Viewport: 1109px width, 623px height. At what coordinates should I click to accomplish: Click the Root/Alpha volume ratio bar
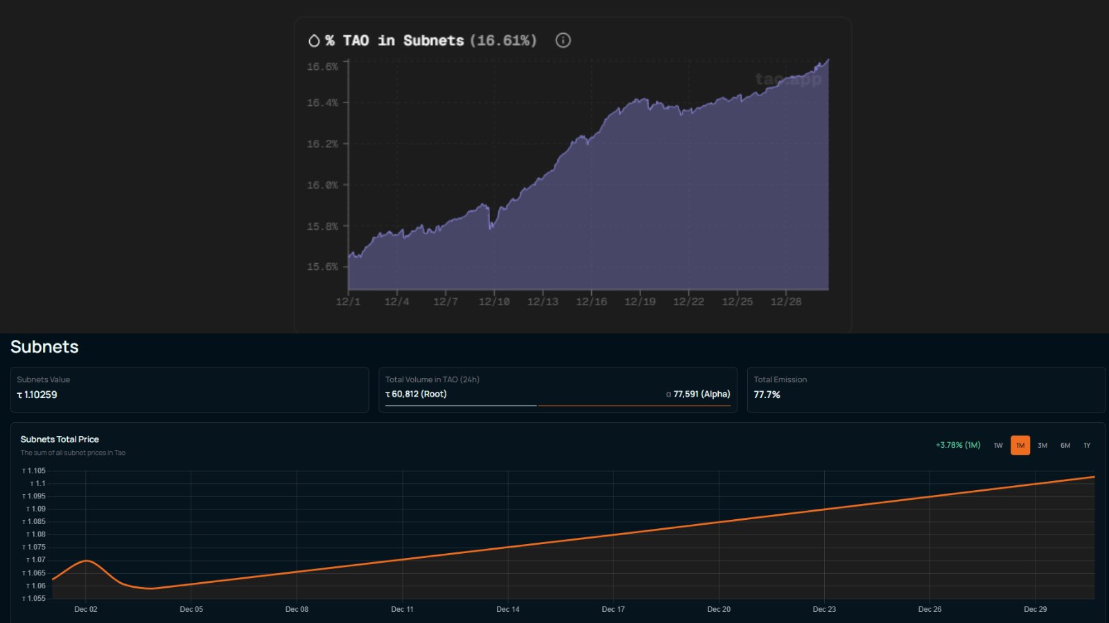point(557,406)
